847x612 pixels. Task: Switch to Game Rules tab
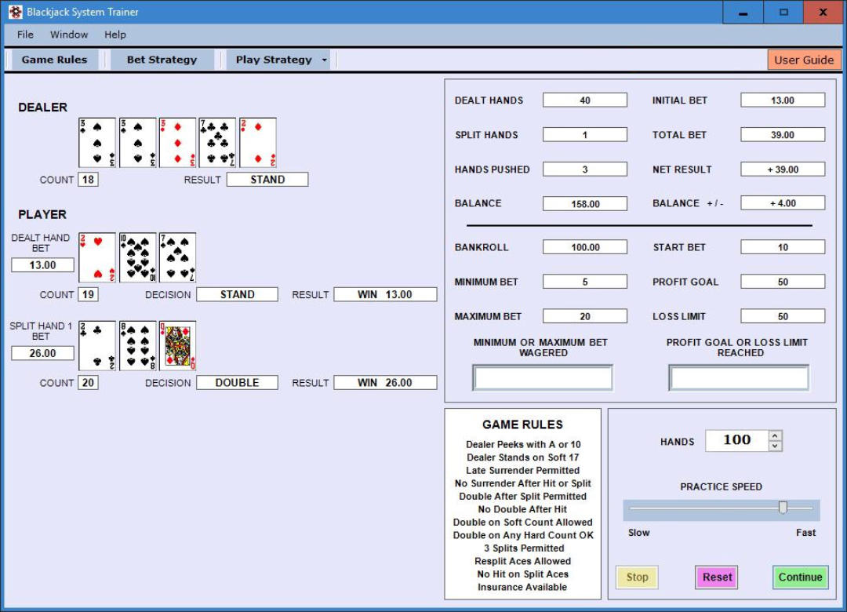coord(55,60)
